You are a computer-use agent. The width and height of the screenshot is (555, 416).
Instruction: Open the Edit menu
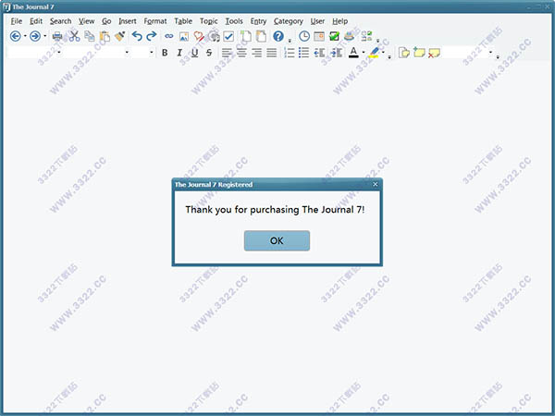pyautogui.click(x=36, y=21)
